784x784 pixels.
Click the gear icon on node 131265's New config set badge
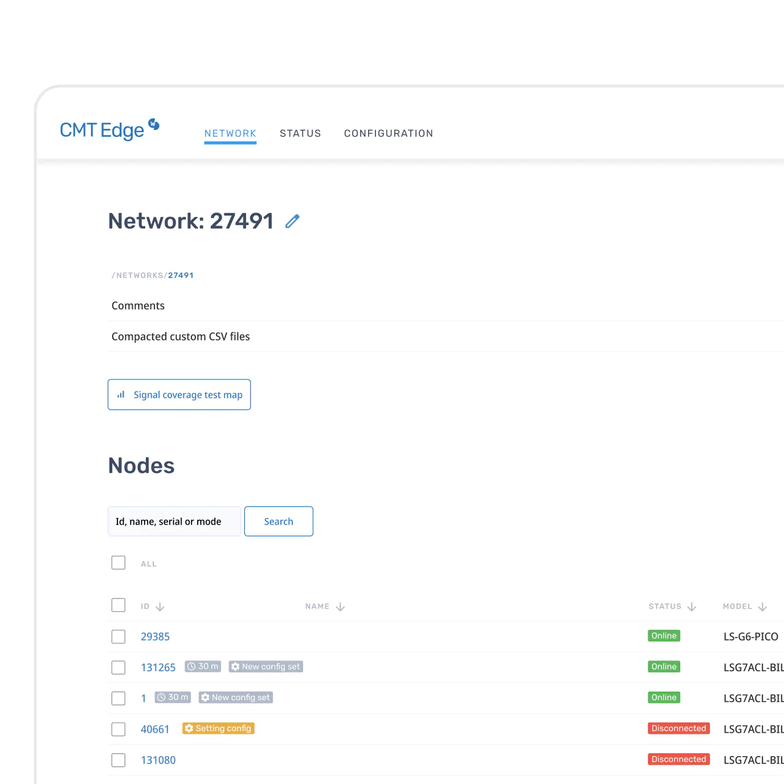(235, 666)
